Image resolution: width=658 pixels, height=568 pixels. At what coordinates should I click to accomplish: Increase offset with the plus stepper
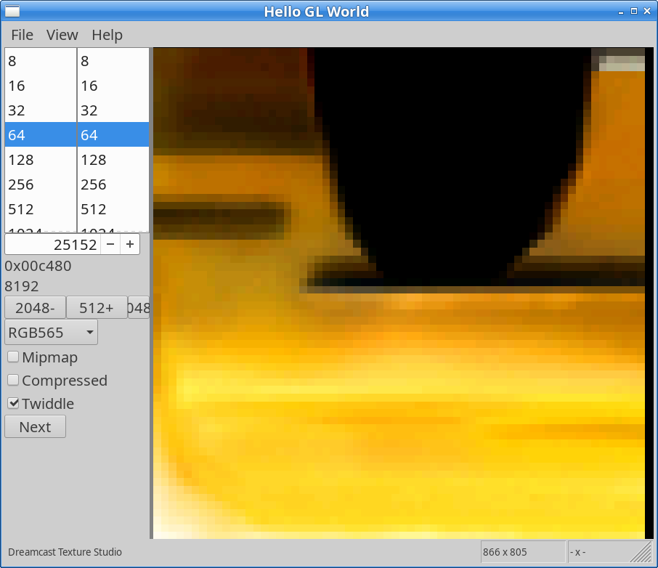coord(130,244)
